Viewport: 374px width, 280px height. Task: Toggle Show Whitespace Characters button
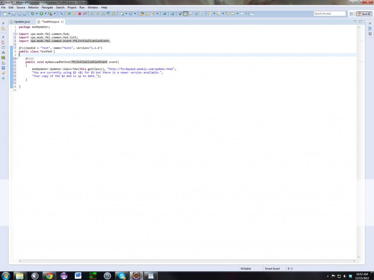click(202, 14)
